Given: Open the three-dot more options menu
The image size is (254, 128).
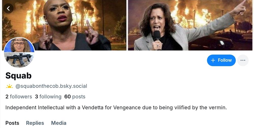Looking at the screenshot, I should [x=243, y=60].
